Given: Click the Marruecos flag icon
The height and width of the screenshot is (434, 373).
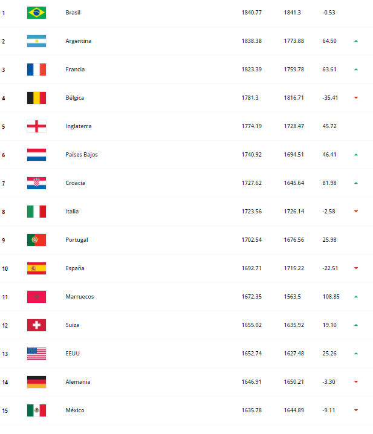Looking at the screenshot, I should point(36,297).
